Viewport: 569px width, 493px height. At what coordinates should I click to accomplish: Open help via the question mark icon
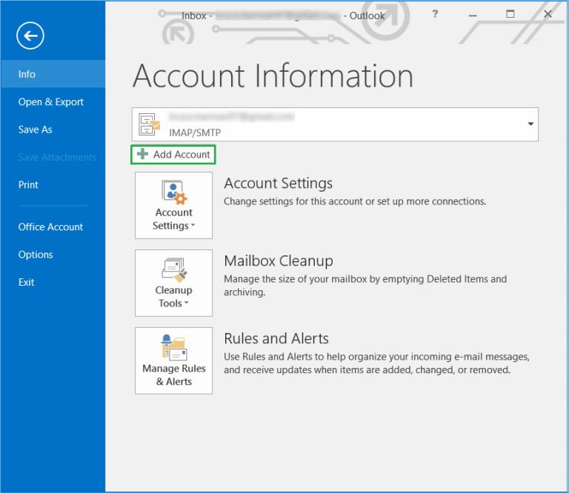(435, 14)
